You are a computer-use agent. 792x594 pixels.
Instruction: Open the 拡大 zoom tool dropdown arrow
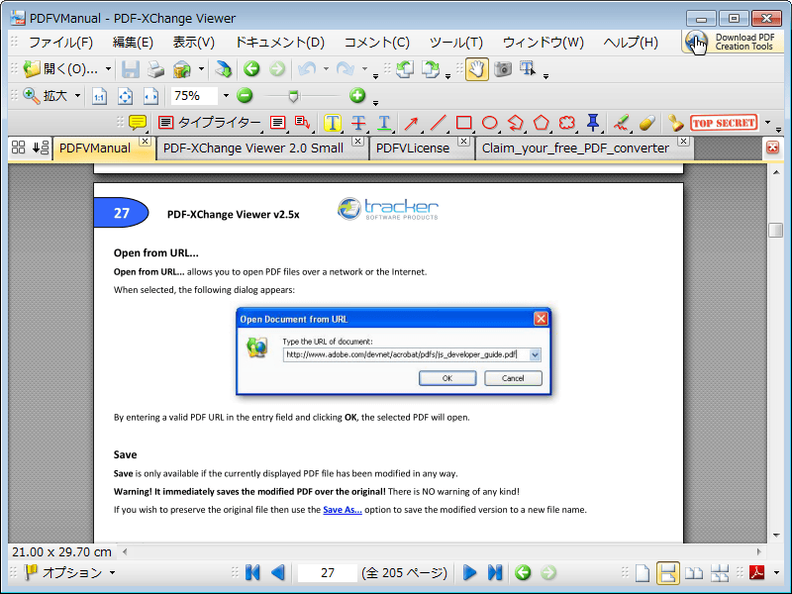click(x=77, y=95)
